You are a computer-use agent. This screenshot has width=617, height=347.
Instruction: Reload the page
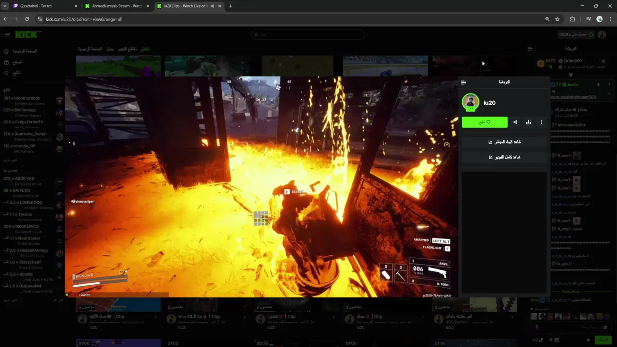27,19
